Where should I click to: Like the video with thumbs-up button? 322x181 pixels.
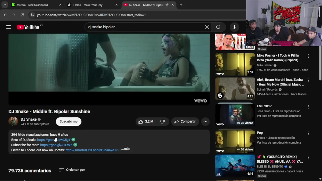146,121
